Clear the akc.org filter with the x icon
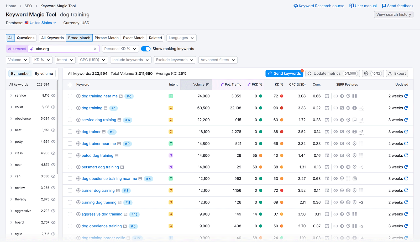 [95, 49]
